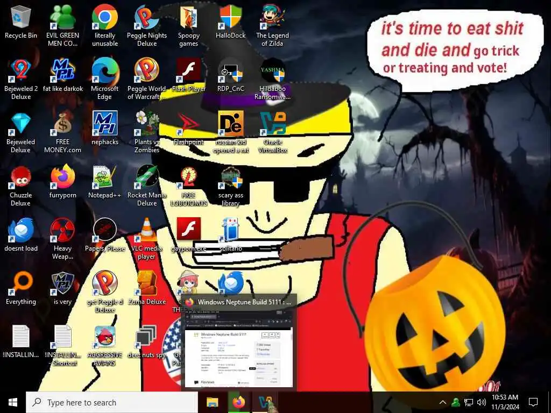551x413 pixels.
Task: Open the Action Center notifications icon
Action: point(533,402)
